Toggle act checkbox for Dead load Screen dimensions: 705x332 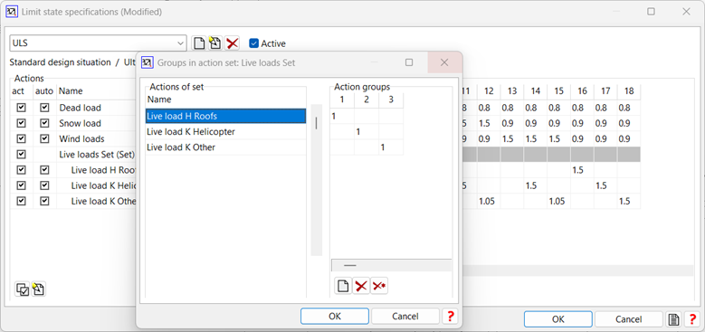(x=21, y=108)
